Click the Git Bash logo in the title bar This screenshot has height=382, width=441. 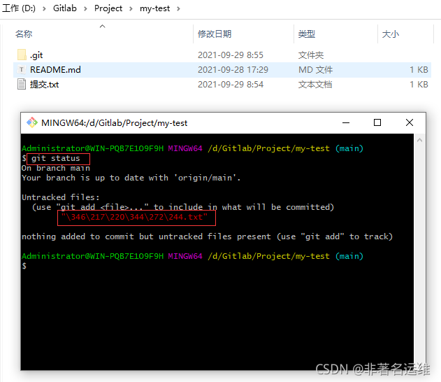(x=31, y=122)
